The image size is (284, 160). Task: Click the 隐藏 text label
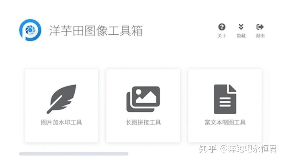pyautogui.click(x=241, y=36)
